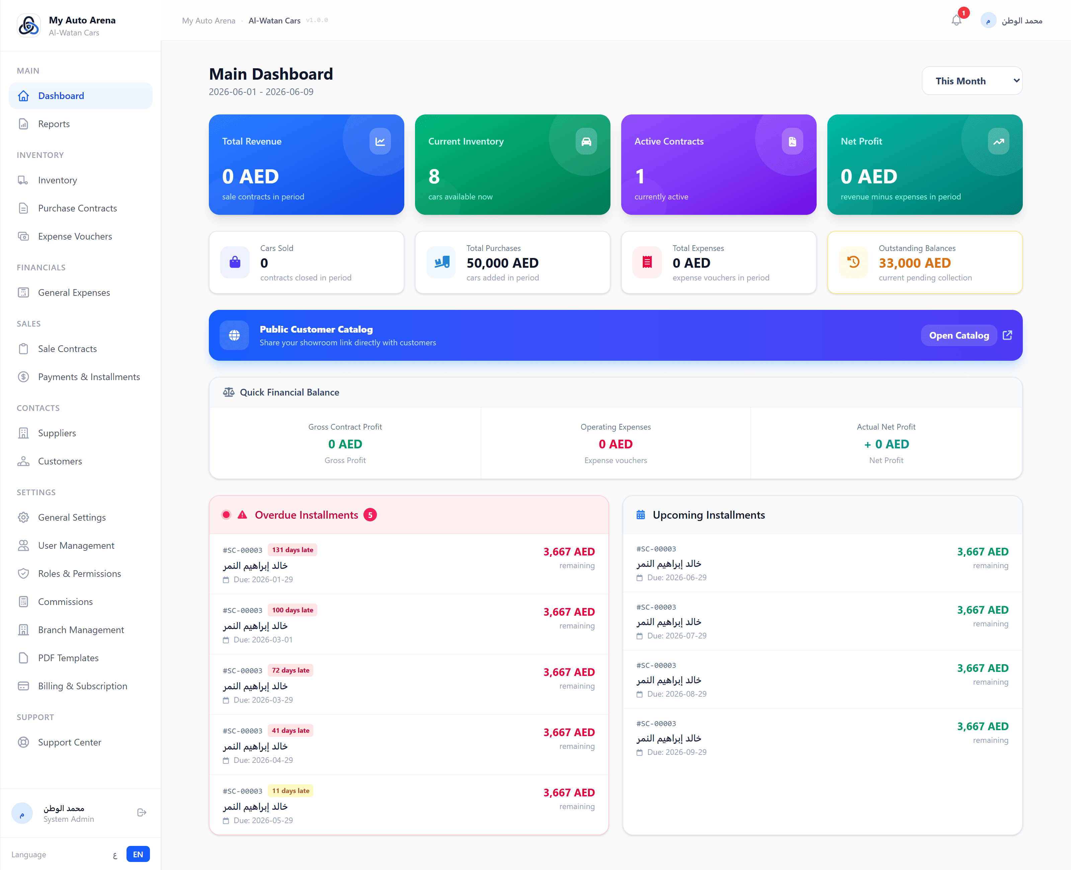Click the Open Catalog button
1071x870 pixels.
pos(959,335)
